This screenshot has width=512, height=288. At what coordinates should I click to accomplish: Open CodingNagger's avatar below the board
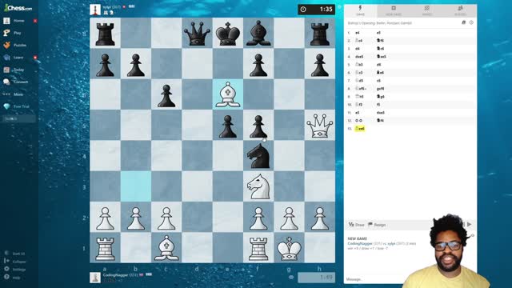pos(95,278)
